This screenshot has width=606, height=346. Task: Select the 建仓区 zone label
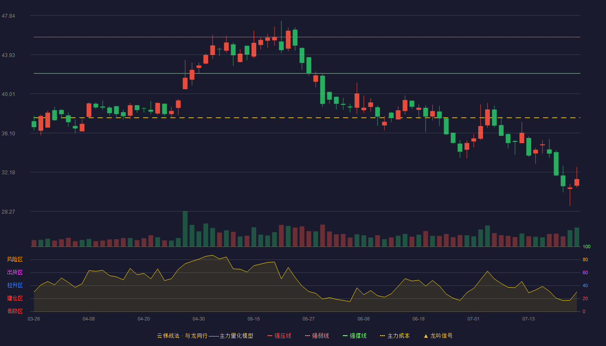pos(15,298)
